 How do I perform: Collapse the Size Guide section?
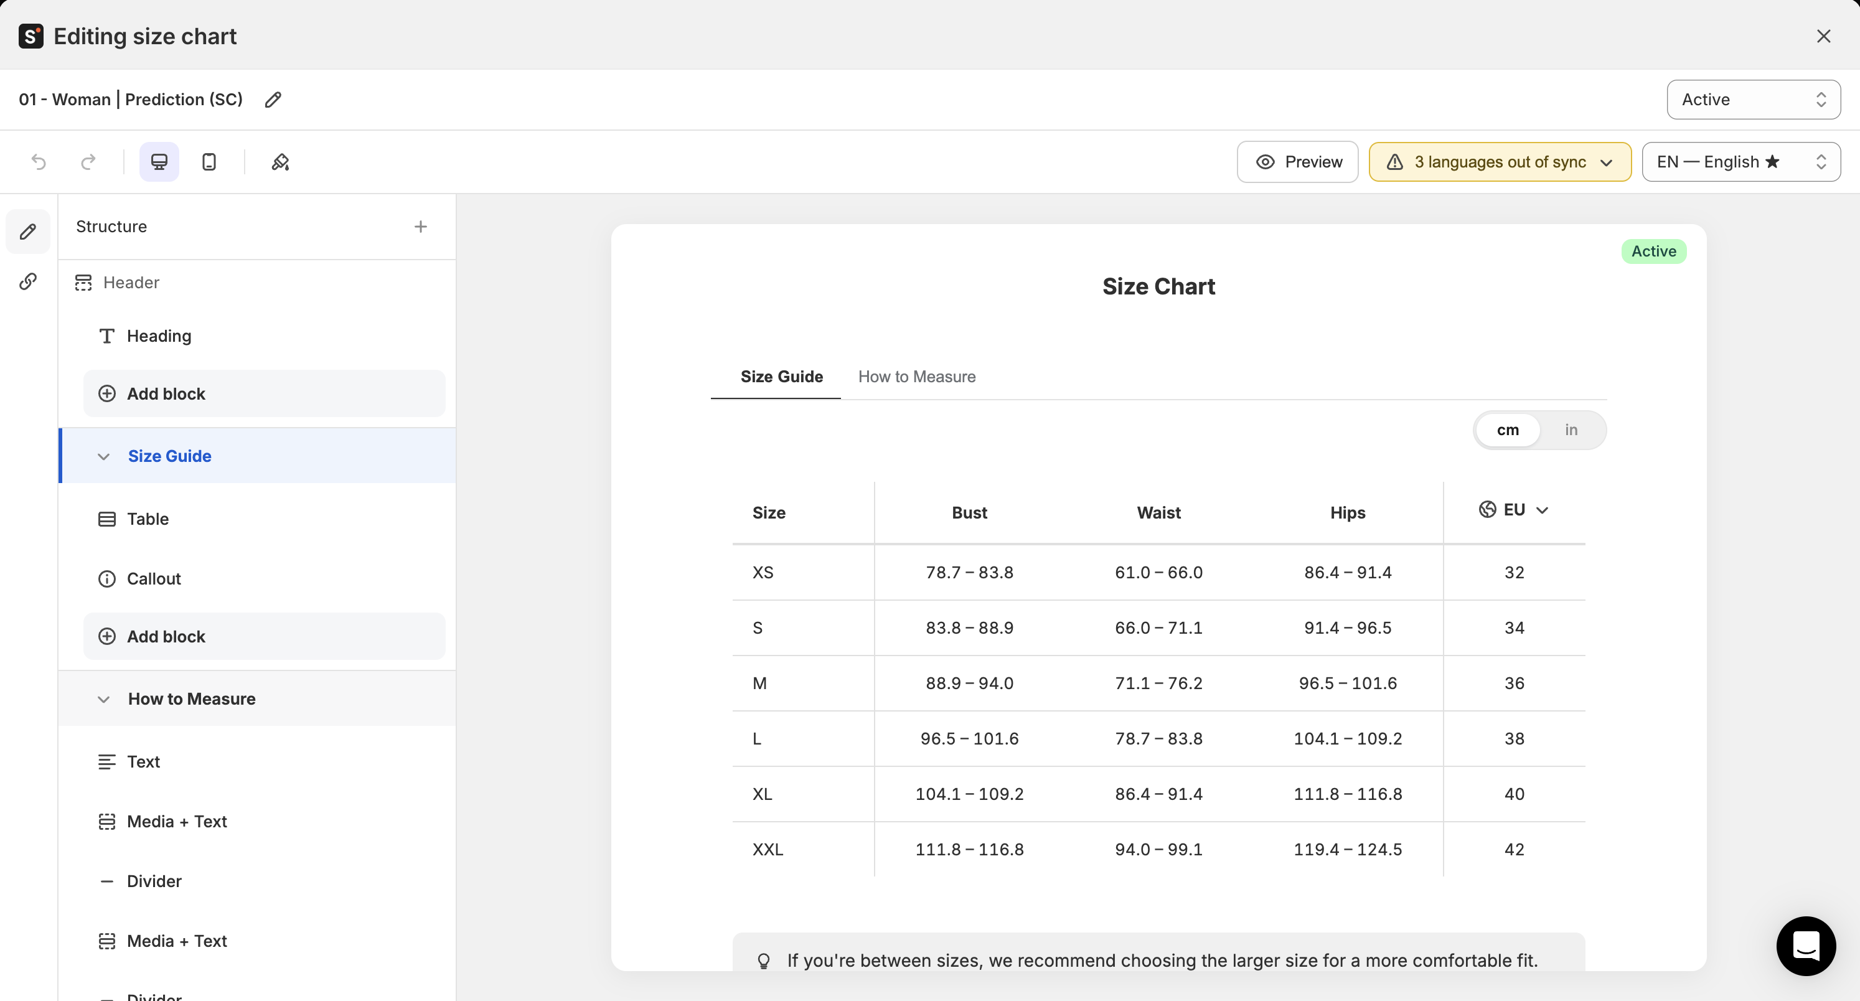coord(104,456)
